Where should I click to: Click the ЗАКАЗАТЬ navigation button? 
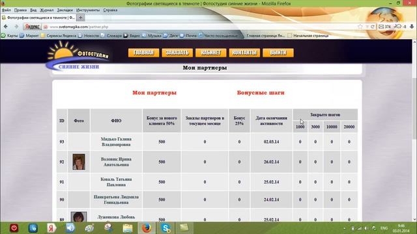177,53
